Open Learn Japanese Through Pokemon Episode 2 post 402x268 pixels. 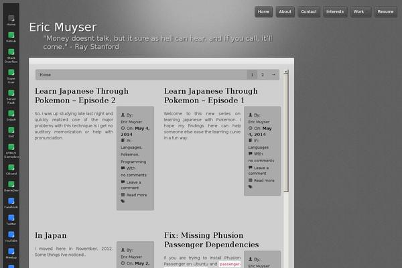82,96
